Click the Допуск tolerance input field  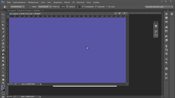(x=78, y=7)
